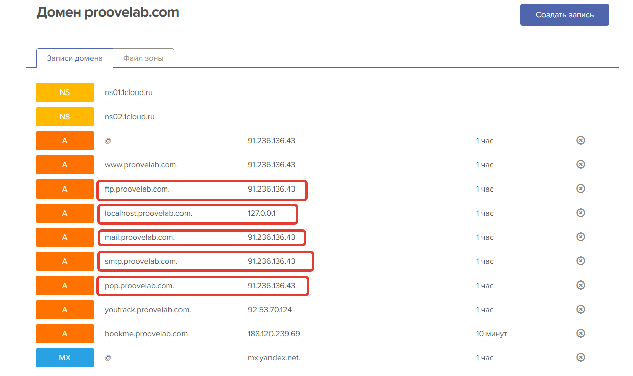Select the NS badge for ns02.1cloud.ru
Viewport: 633px width, 376px height.
click(x=65, y=117)
